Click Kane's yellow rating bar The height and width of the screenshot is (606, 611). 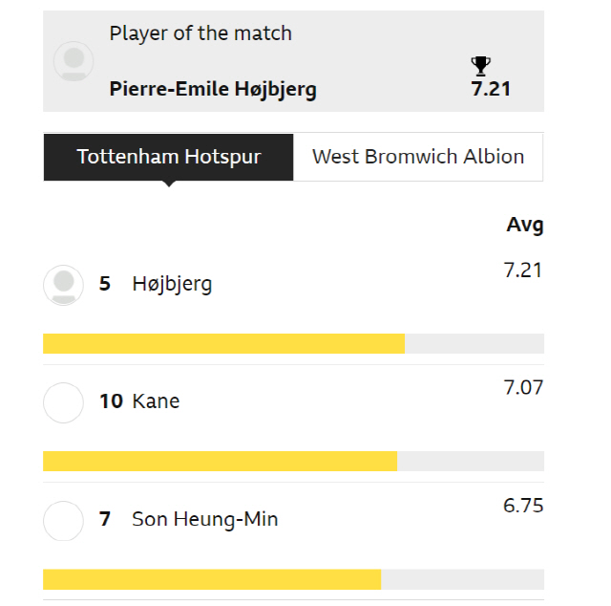click(221, 461)
